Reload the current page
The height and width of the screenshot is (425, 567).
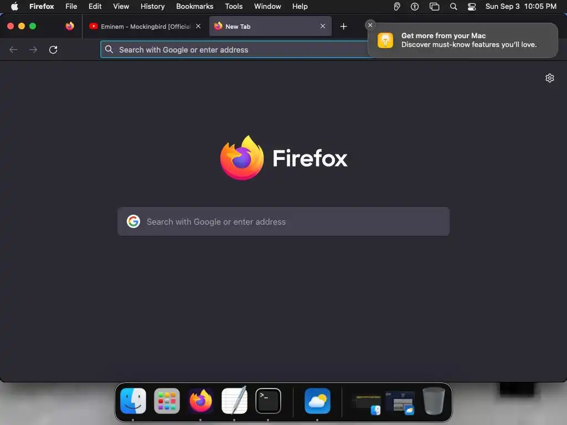coord(53,49)
